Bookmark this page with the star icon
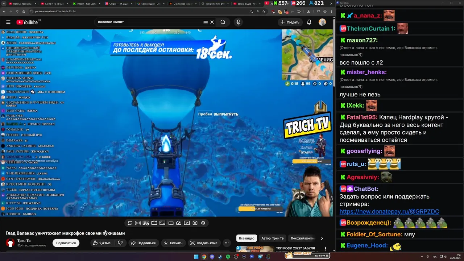Viewport: 464px width, 261px height. 264,11
